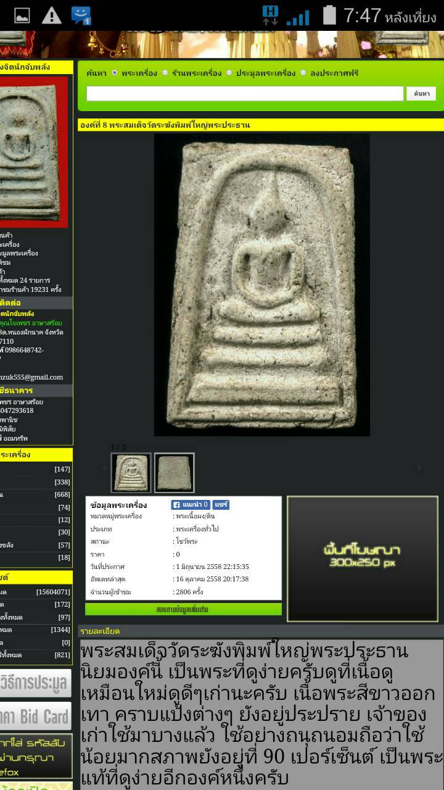Click the green สอบถามข้อมูลเพิ่มเติม inquiry button
This screenshot has width=444, height=790.
tap(183, 609)
